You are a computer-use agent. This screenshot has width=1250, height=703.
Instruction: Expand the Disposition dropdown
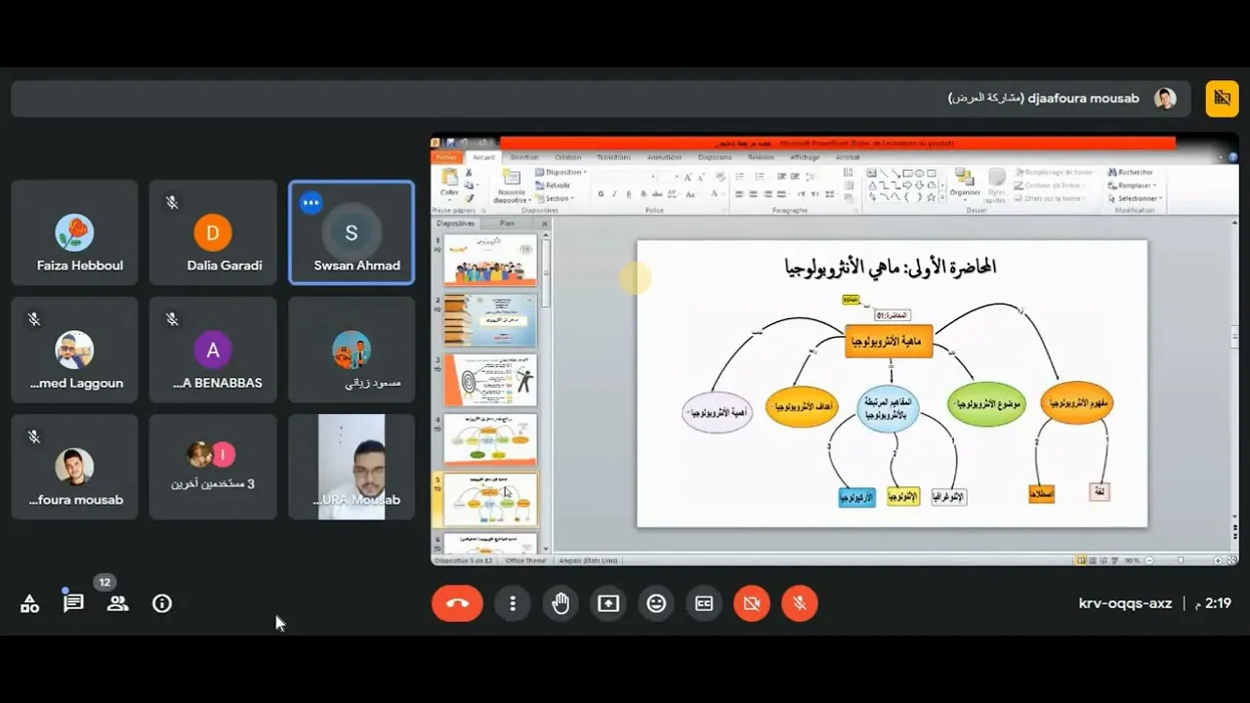click(x=560, y=172)
